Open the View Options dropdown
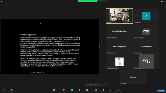 coord(103,1)
